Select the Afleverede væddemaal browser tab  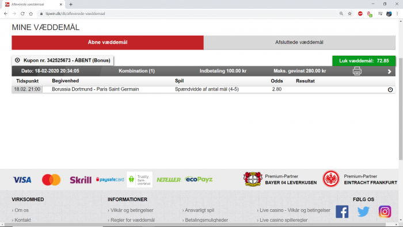33,5
